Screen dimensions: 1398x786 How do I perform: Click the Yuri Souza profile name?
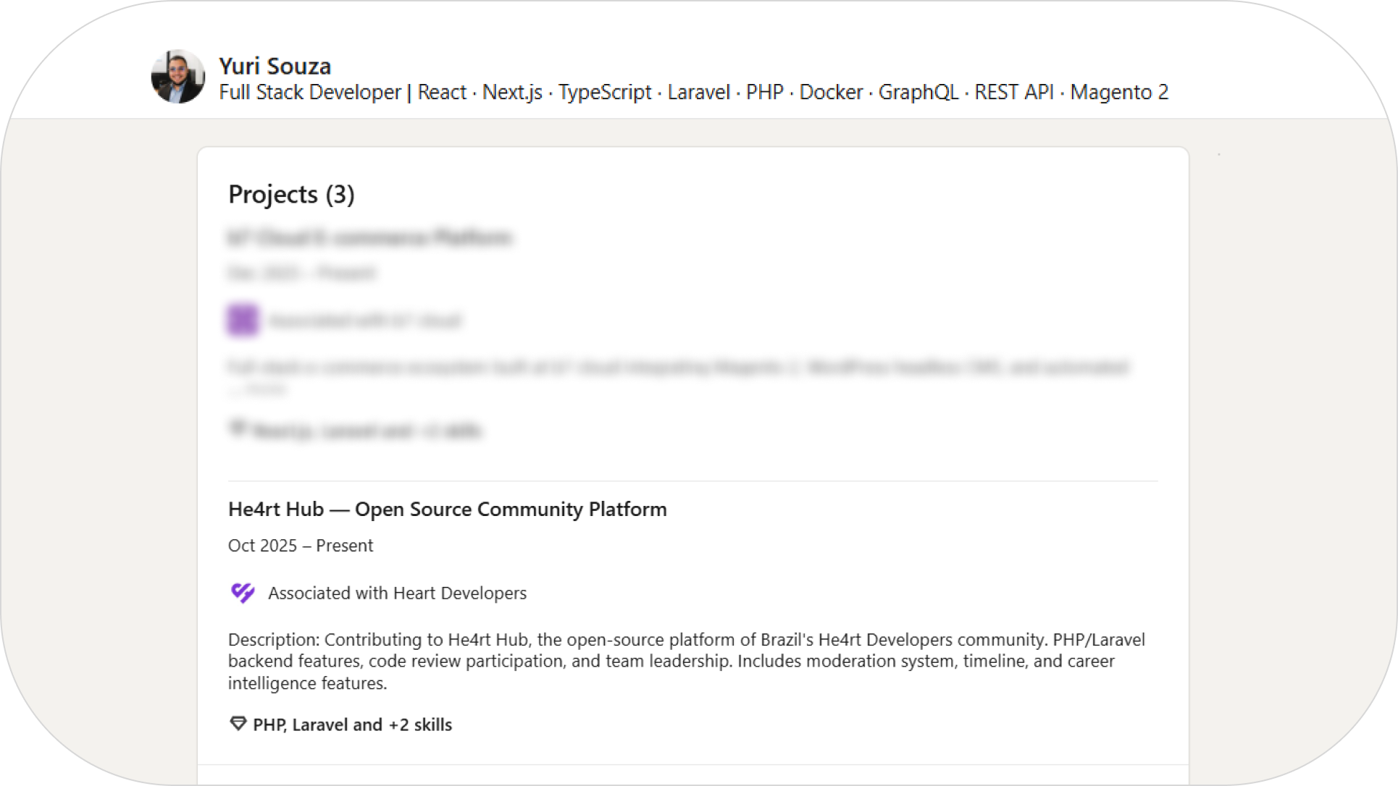275,66
